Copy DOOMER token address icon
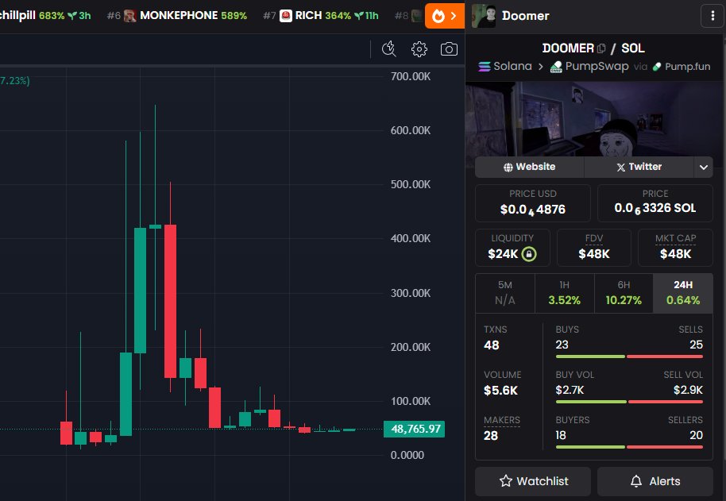The image size is (726, 501). click(601, 48)
